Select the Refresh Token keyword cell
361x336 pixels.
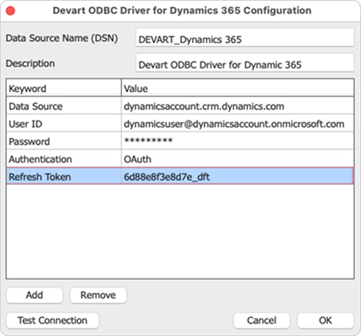point(64,176)
